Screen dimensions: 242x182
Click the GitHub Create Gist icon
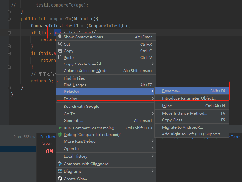coord(60,179)
